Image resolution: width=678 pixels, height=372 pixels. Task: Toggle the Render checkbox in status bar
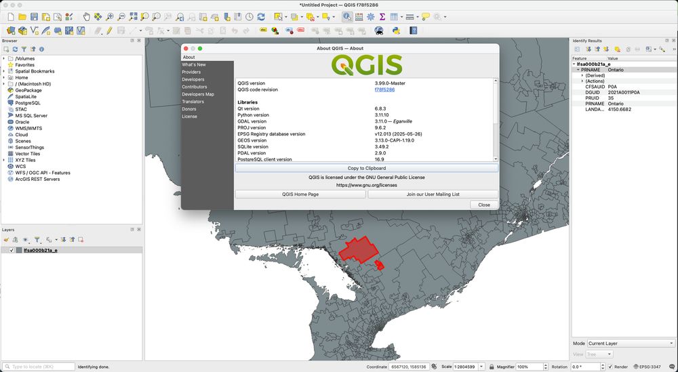[x=610, y=367]
